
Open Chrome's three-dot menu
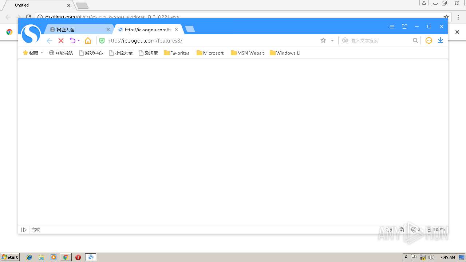point(458,17)
